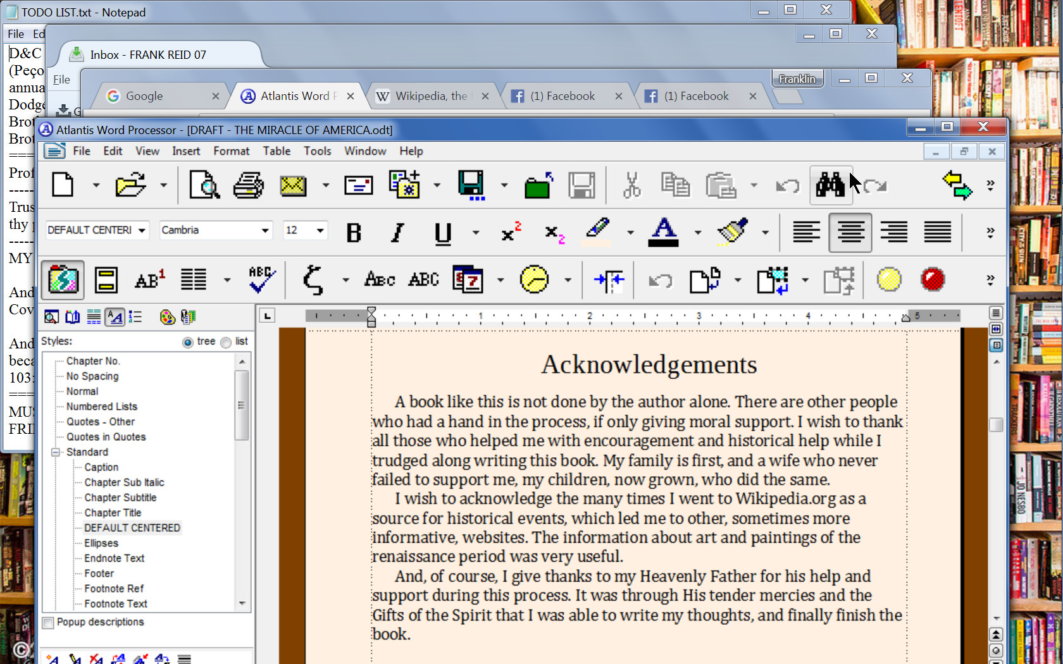This screenshot has height=664, width=1063.
Task: Toggle superscript formatting
Action: point(509,232)
